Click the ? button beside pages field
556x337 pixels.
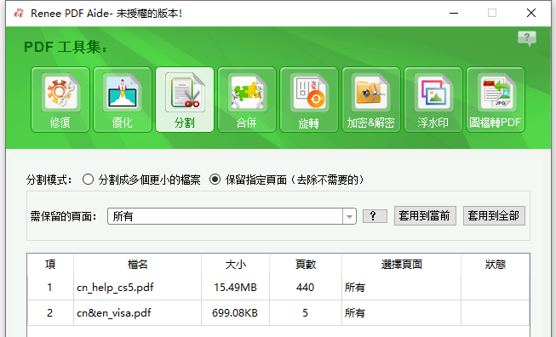coord(375,216)
